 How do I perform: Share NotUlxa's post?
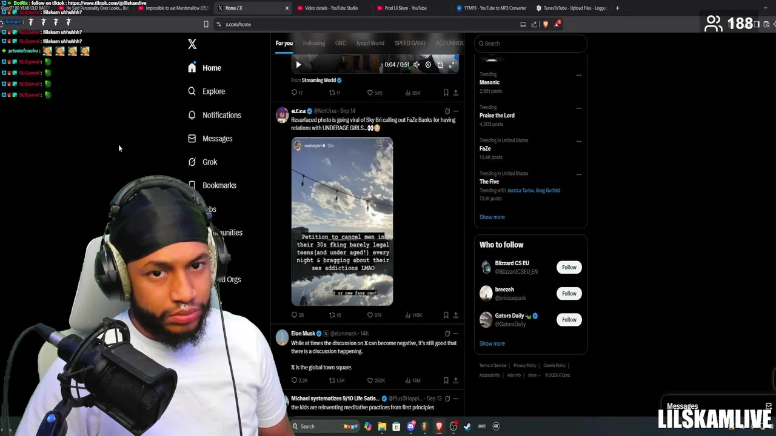point(456,315)
